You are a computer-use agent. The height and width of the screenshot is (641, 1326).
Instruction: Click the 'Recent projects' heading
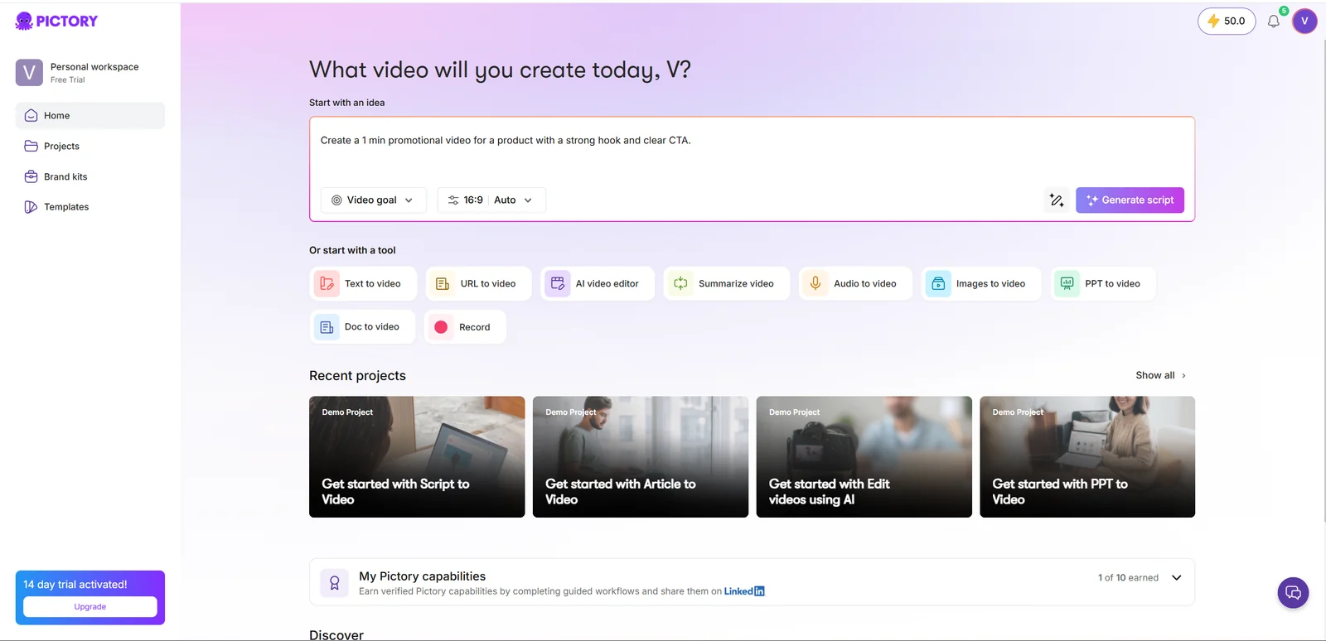tap(357, 376)
